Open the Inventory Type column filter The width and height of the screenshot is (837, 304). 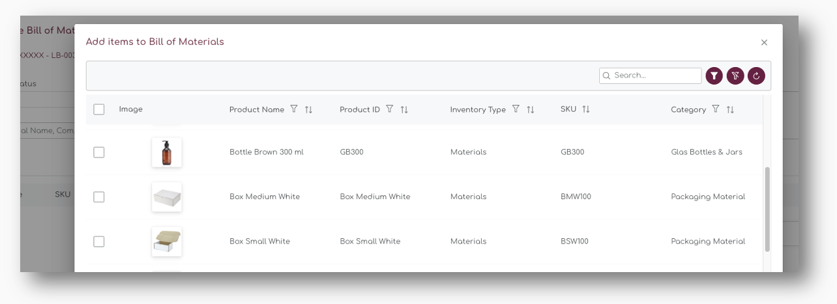pos(516,109)
